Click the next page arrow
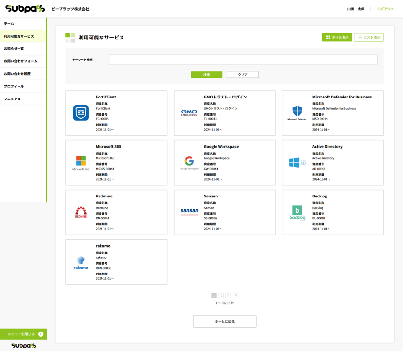 pos(228,296)
